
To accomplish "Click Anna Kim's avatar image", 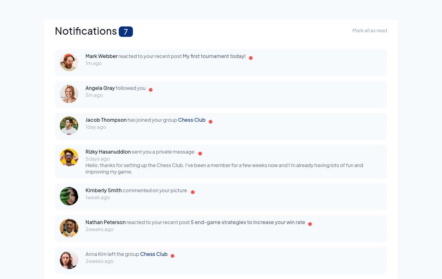I will pos(69,260).
